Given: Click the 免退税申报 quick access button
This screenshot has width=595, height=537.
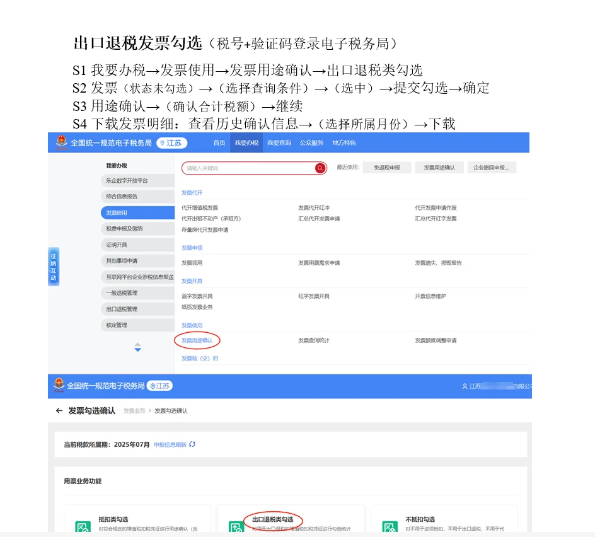Looking at the screenshot, I should 387,167.
